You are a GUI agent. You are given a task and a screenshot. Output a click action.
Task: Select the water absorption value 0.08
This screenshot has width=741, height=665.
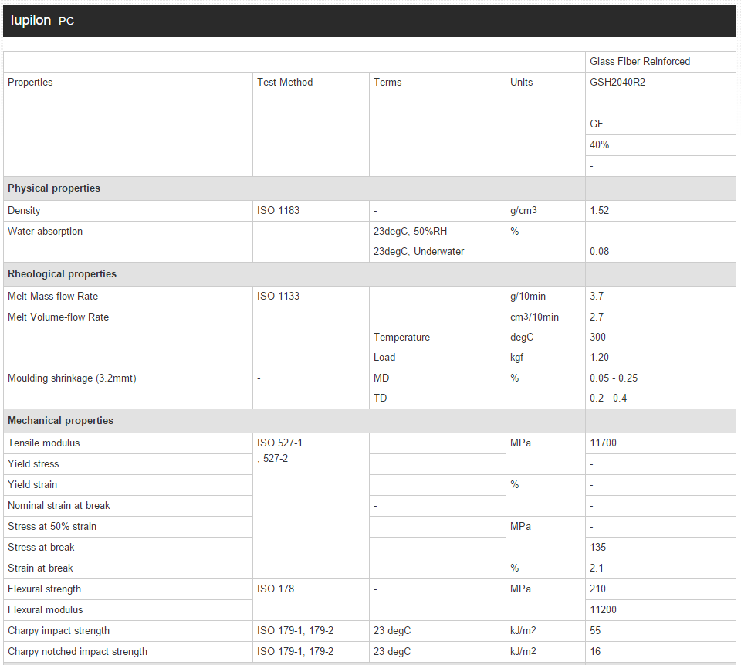(599, 252)
